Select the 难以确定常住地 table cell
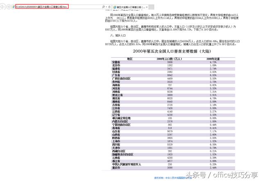Image resolution: width=262 pixels, height=181 pixels. [121, 118]
